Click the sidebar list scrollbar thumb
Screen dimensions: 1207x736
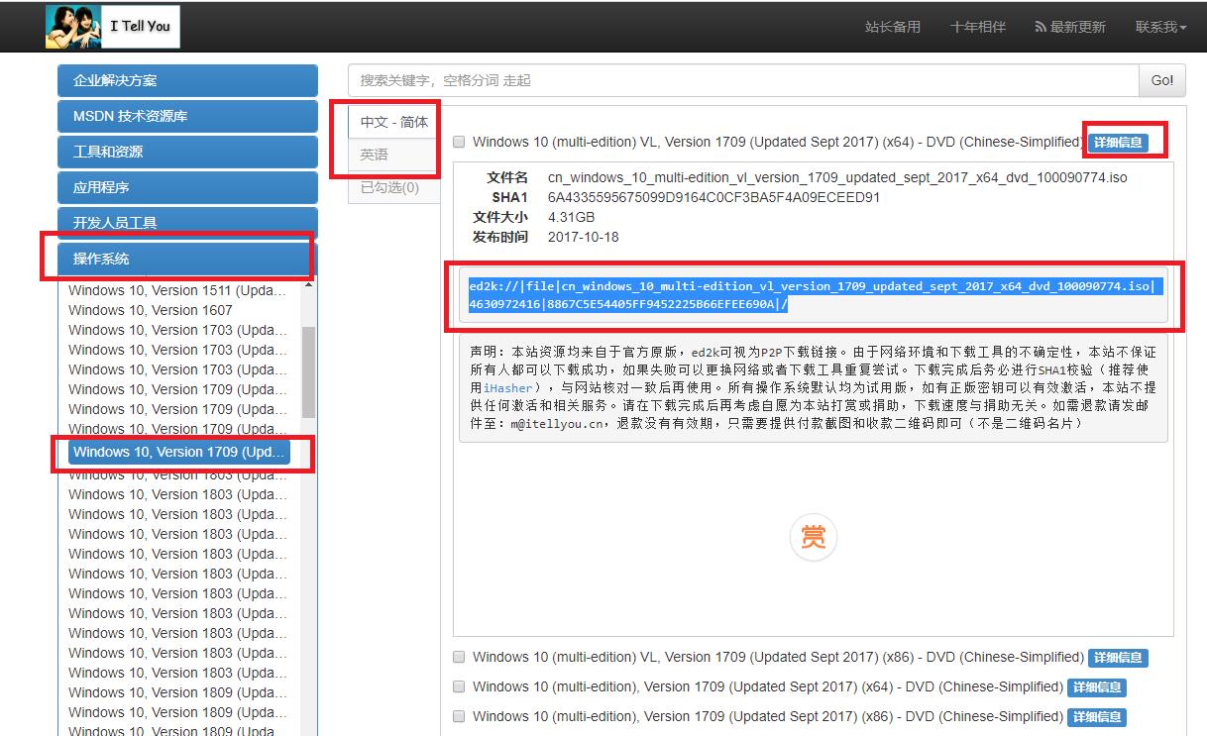tap(308, 371)
